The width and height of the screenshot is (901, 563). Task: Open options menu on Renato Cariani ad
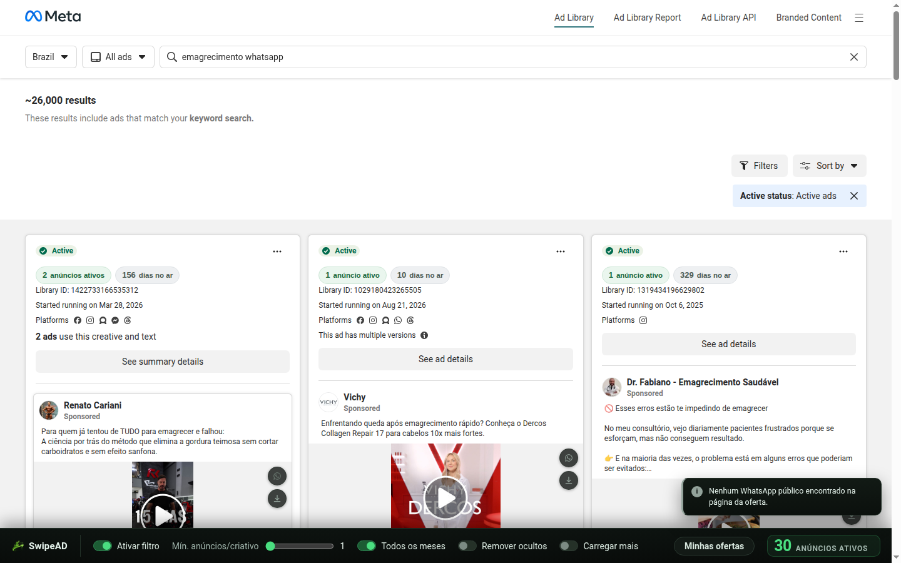pos(277,251)
